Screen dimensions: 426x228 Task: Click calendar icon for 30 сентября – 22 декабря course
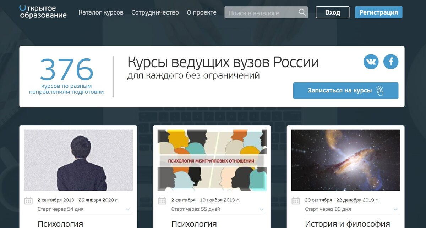(296, 201)
